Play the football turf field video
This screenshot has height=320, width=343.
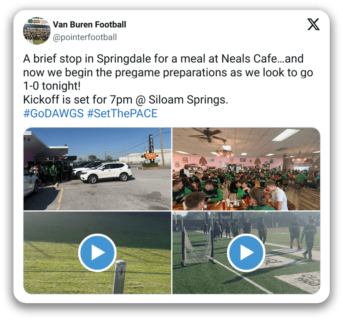(246, 253)
